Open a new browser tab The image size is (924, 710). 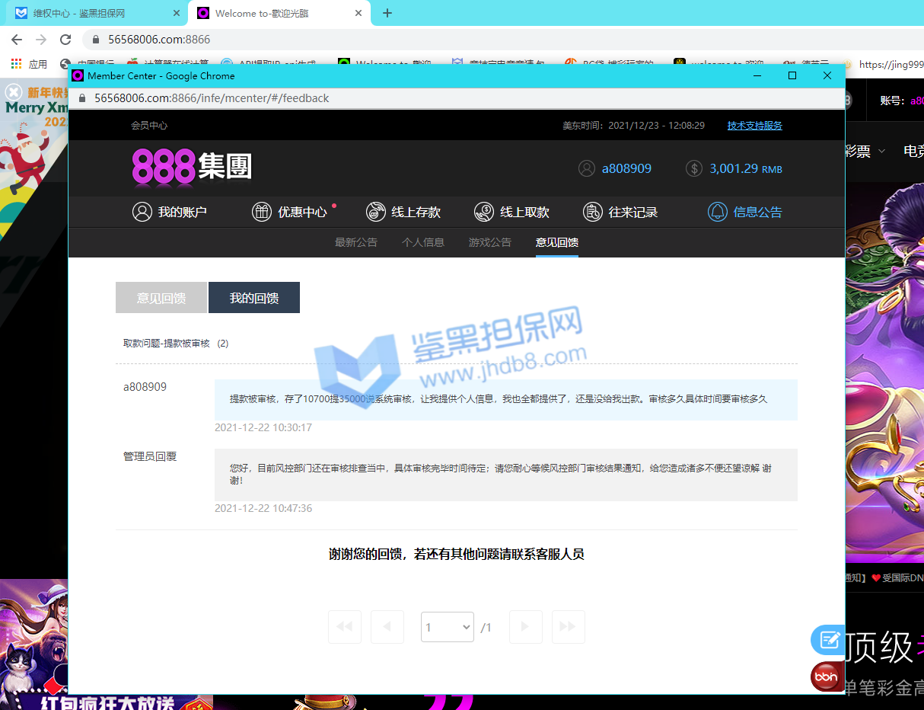pos(387,13)
